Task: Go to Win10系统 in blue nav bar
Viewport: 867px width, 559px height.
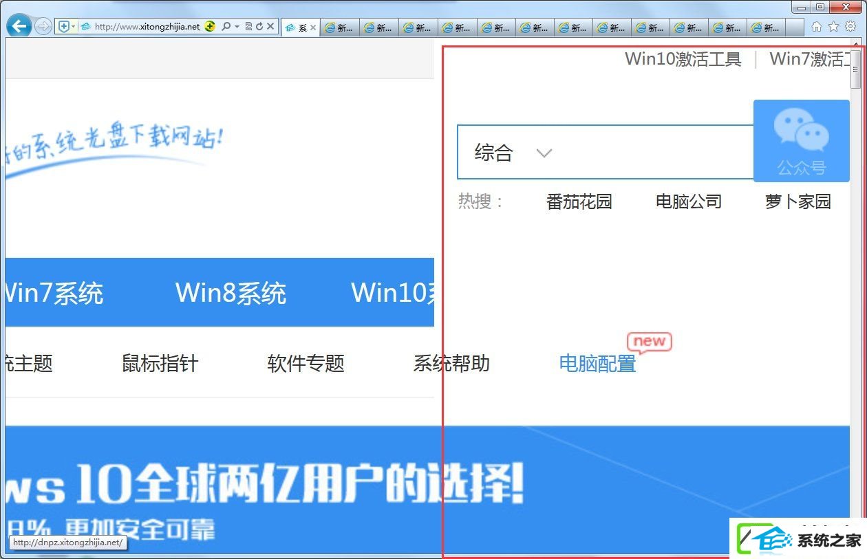Action: [393, 293]
